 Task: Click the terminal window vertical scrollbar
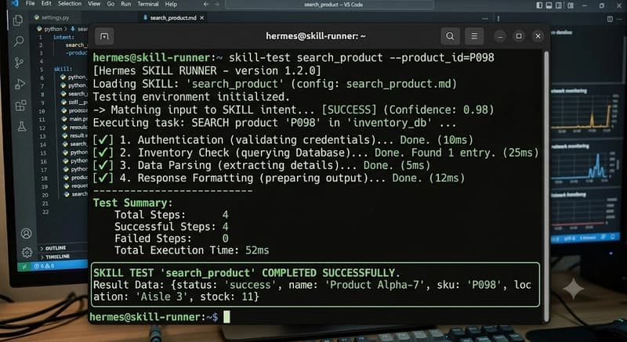click(x=546, y=185)
